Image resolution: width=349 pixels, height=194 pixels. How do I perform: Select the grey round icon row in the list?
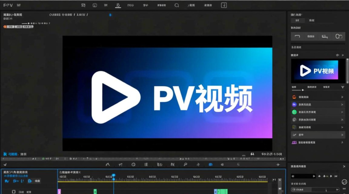point(318,120)
